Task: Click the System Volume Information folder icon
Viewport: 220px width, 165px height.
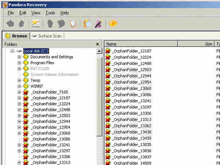Action: pyautogui.click(x=26, y=74)
